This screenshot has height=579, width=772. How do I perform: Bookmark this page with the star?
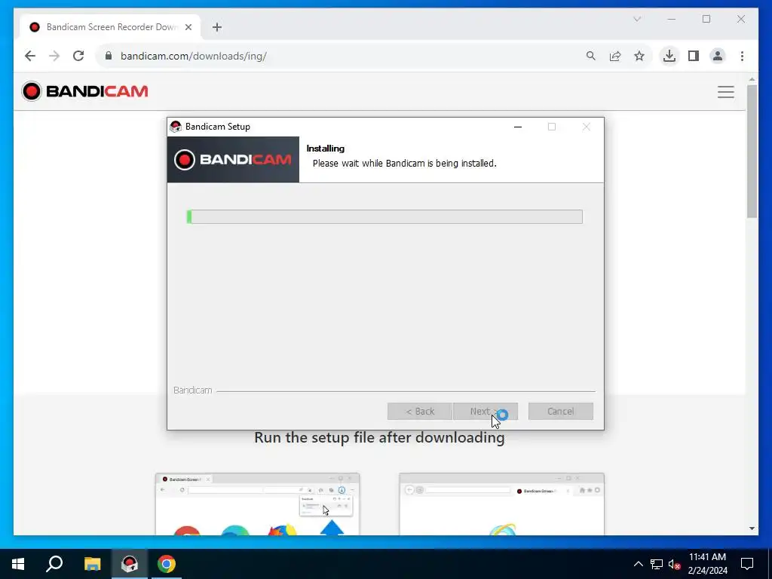[639, 56]
